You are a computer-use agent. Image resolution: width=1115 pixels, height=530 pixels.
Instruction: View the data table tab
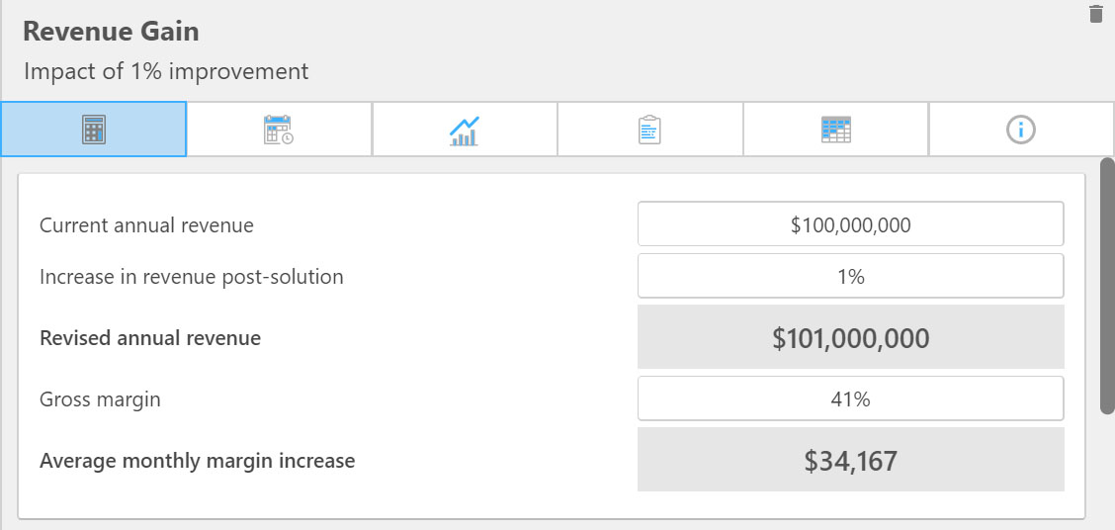tap(835, 130)
